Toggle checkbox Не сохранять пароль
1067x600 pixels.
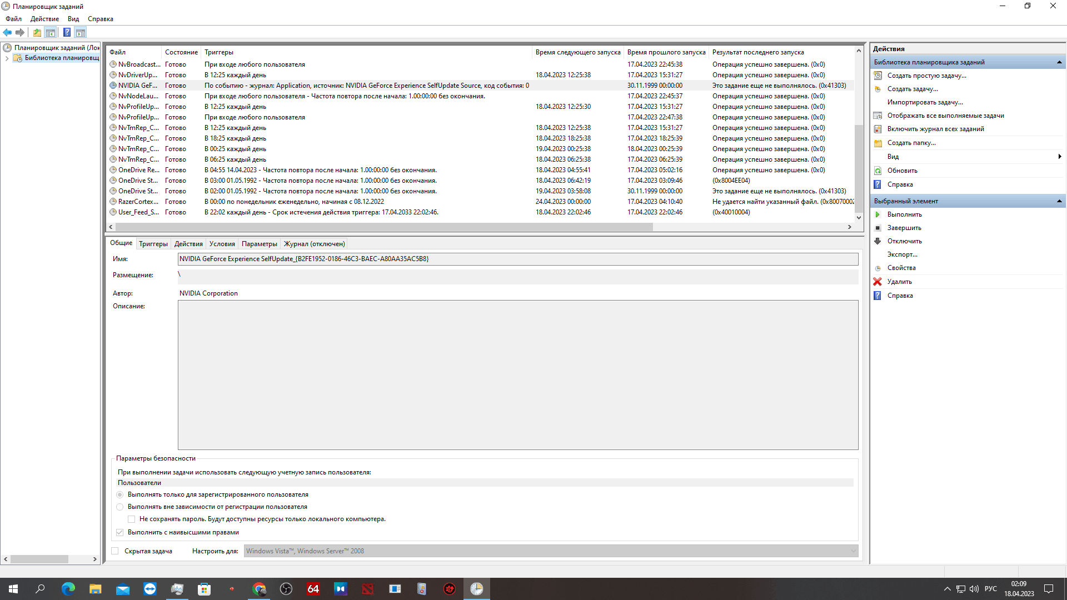tap(132, 519)
